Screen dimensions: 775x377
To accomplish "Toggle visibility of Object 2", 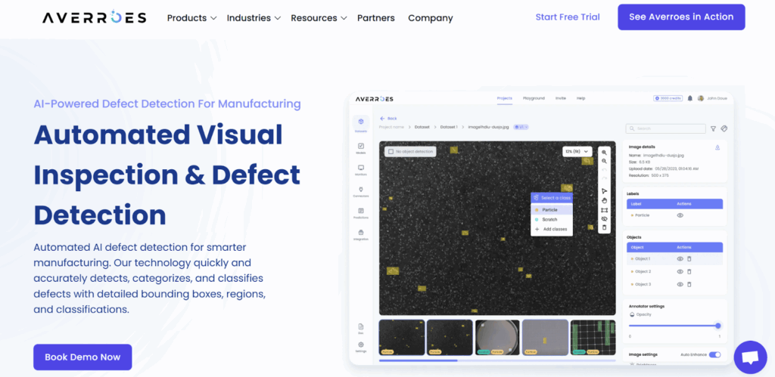I will click(680, 271).
